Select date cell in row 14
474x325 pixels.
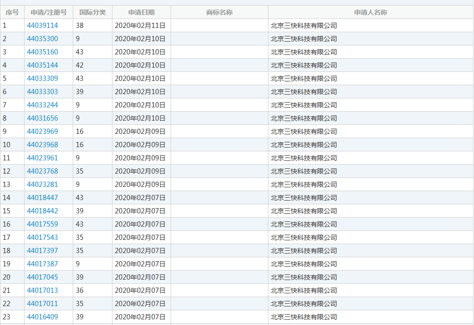(x=140, y=198)
